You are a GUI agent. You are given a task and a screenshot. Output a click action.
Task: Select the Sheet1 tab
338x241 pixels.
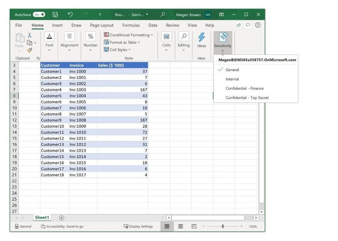click(x=42, y=218)
